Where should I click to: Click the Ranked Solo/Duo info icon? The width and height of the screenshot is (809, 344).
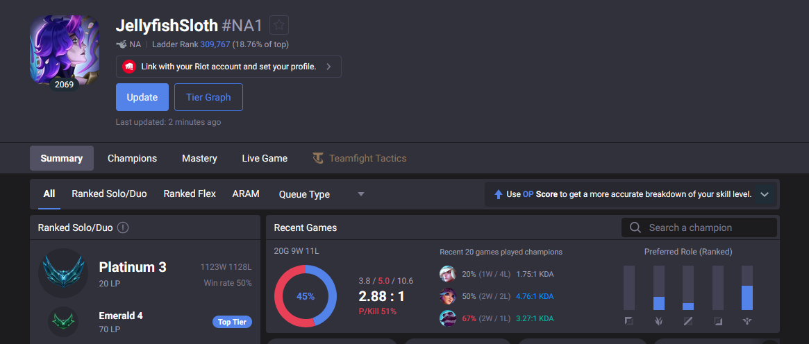[123, 227]
